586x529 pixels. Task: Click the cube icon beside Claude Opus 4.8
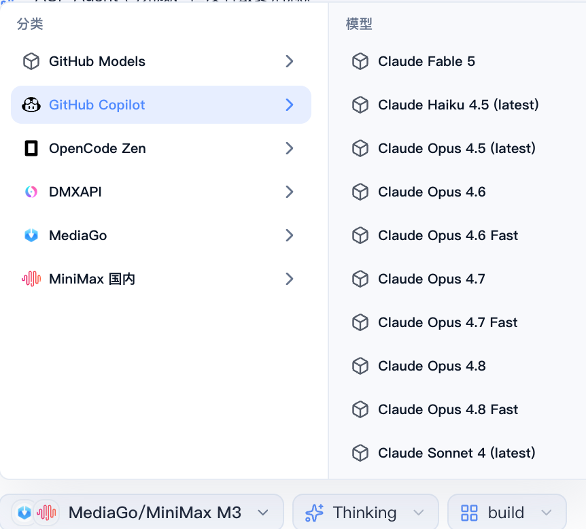[x=360, y=366]
